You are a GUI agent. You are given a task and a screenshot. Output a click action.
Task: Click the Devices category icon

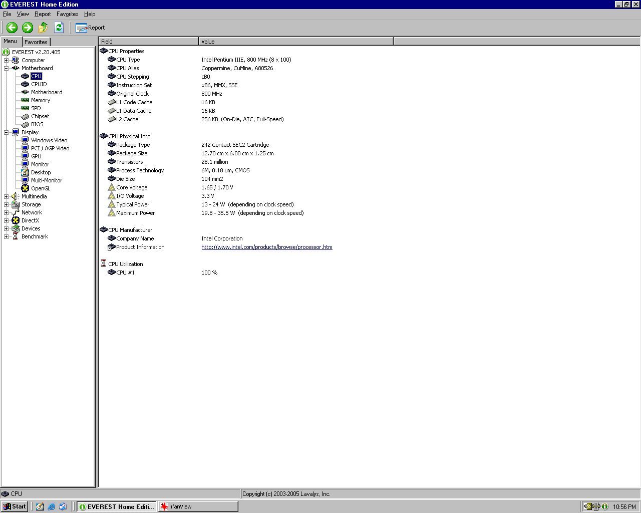point(16,228)
